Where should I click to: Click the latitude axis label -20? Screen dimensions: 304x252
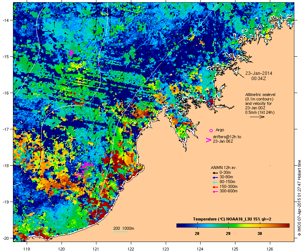tap(5, 238)
